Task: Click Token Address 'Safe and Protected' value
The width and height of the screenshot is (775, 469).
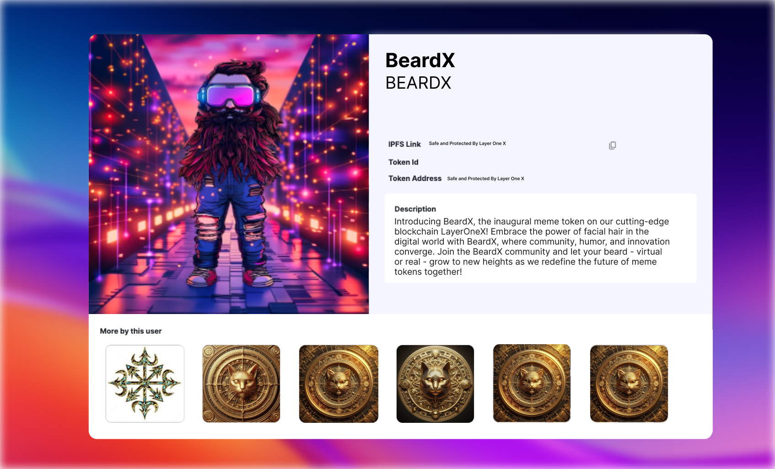Action: point(485,179)
